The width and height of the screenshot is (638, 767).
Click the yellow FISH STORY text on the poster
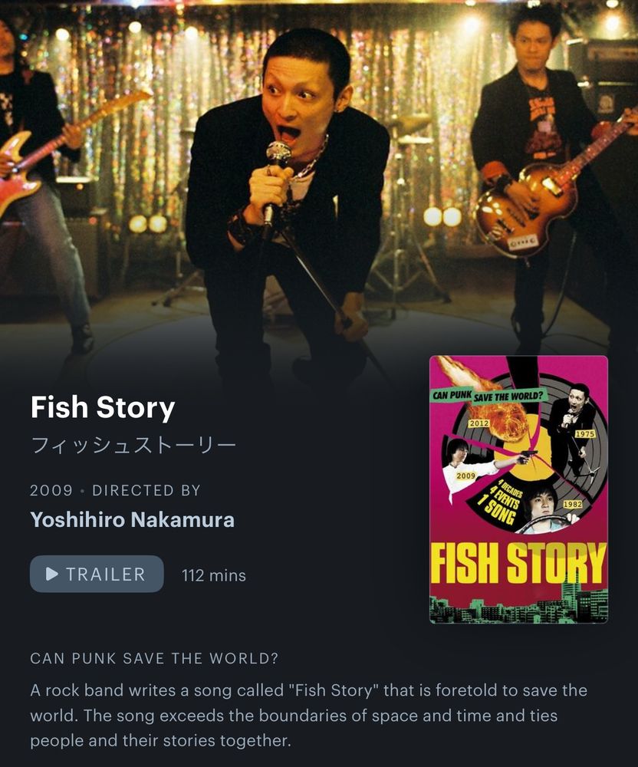click(518, 563)
